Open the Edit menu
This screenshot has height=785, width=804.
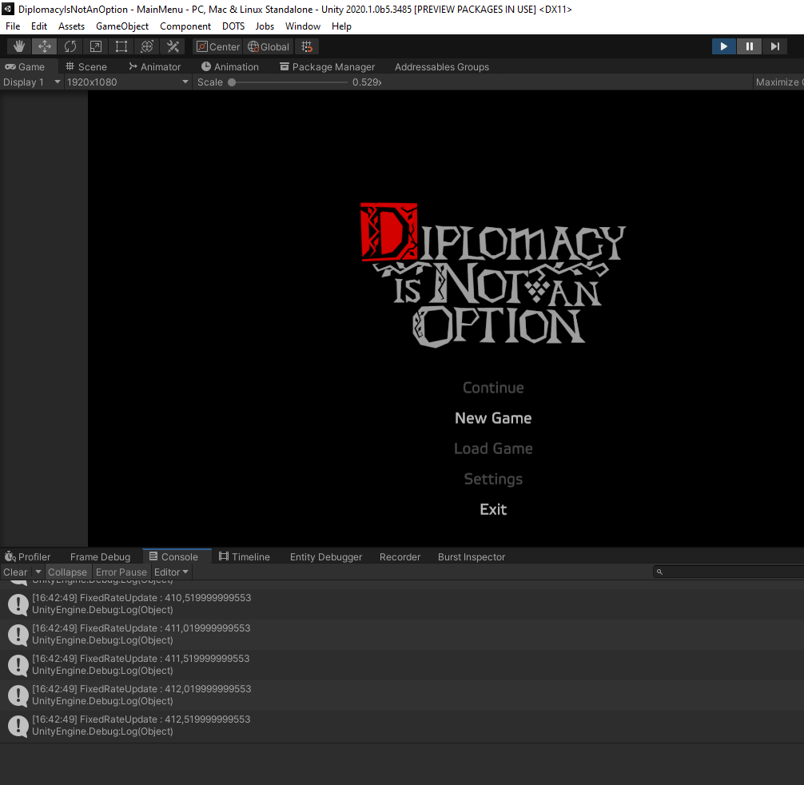(x=39, y=26)
